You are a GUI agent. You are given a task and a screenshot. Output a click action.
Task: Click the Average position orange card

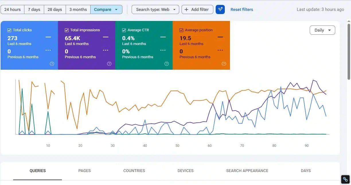click(201, 45)
